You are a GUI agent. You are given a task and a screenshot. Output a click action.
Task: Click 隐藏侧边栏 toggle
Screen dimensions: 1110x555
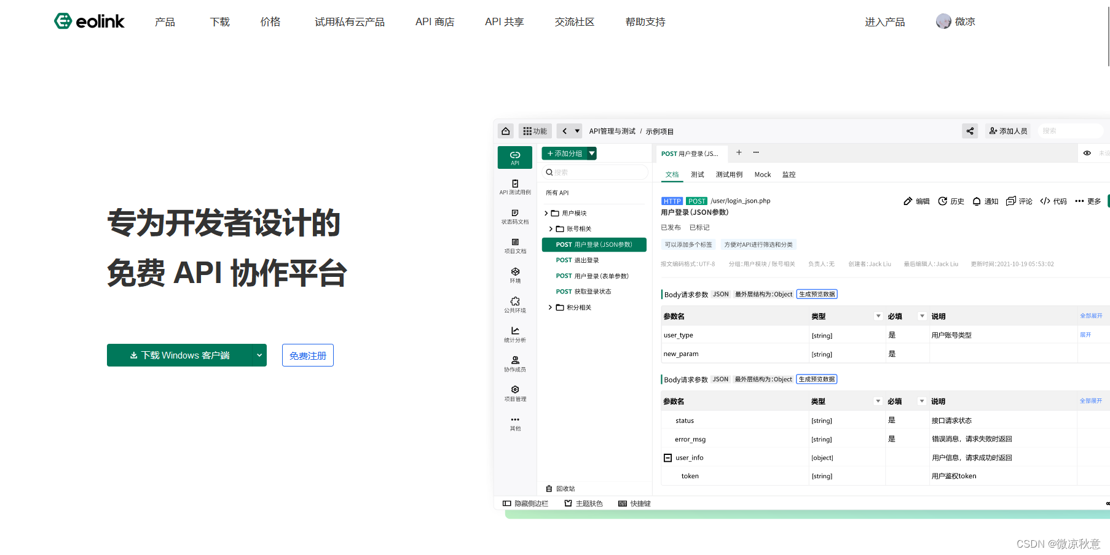click(525, 503)
